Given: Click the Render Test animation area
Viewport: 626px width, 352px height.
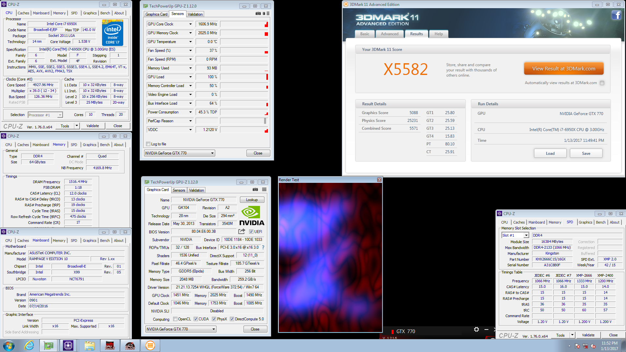Looking at the screenshot, I should (330, 257).
